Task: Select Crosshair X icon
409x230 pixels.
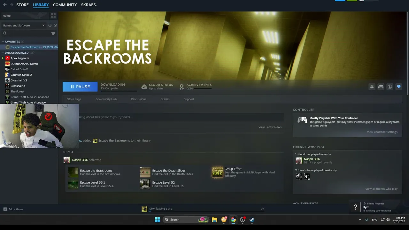Action: 7,86
